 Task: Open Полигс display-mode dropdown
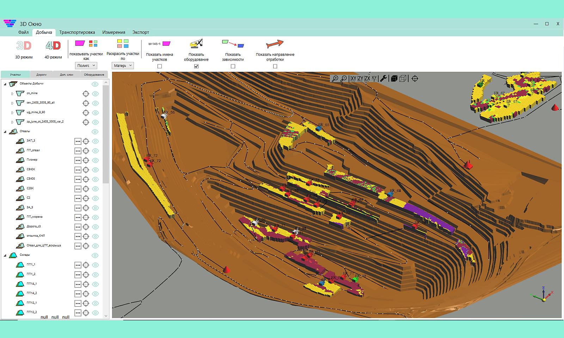point(86,65)
